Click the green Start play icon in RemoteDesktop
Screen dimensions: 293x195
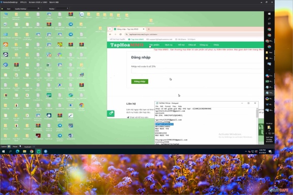coord(2,9)
